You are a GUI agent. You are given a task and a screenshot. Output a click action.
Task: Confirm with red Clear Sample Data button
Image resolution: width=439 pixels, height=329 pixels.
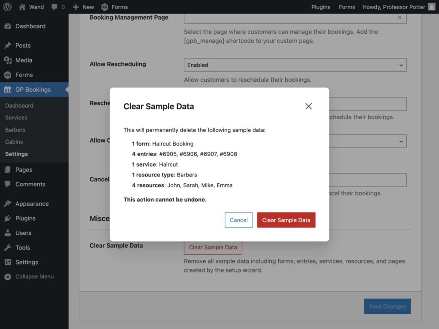tap(286, 220)
